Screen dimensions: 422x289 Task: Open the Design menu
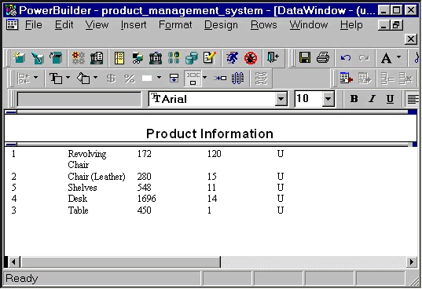pyautogui.click(x=221, y=25)
